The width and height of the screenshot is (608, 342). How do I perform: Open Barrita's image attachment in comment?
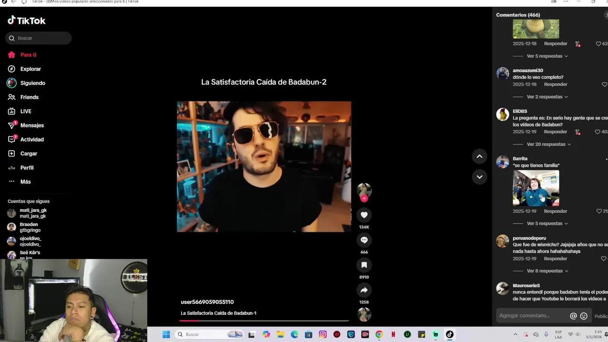pos(536,188)
